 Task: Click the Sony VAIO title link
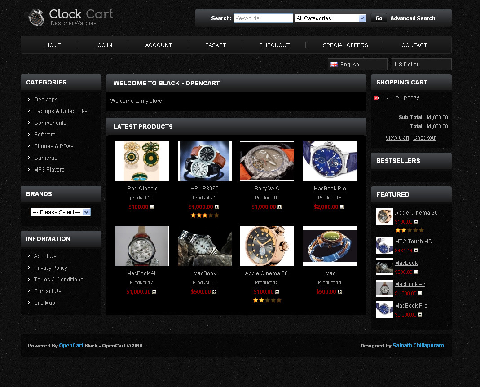pos(267,189)
